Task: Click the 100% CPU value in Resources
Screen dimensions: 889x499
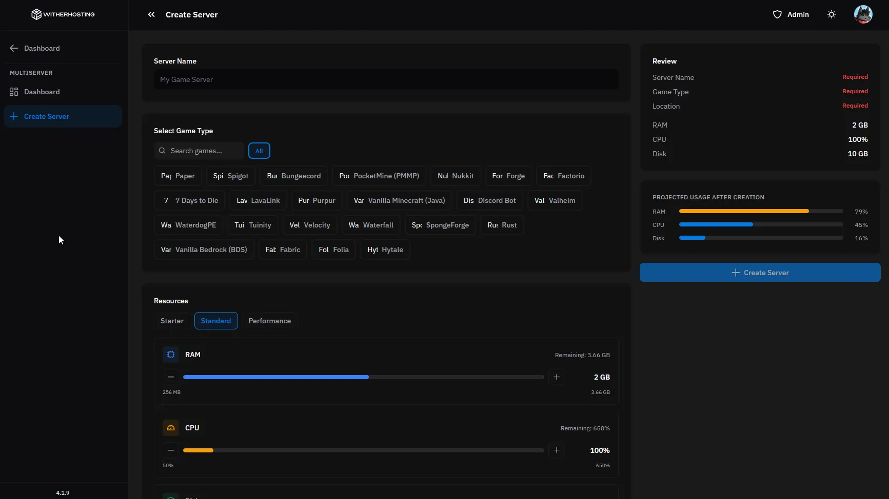Action: (x=600, y=450)
